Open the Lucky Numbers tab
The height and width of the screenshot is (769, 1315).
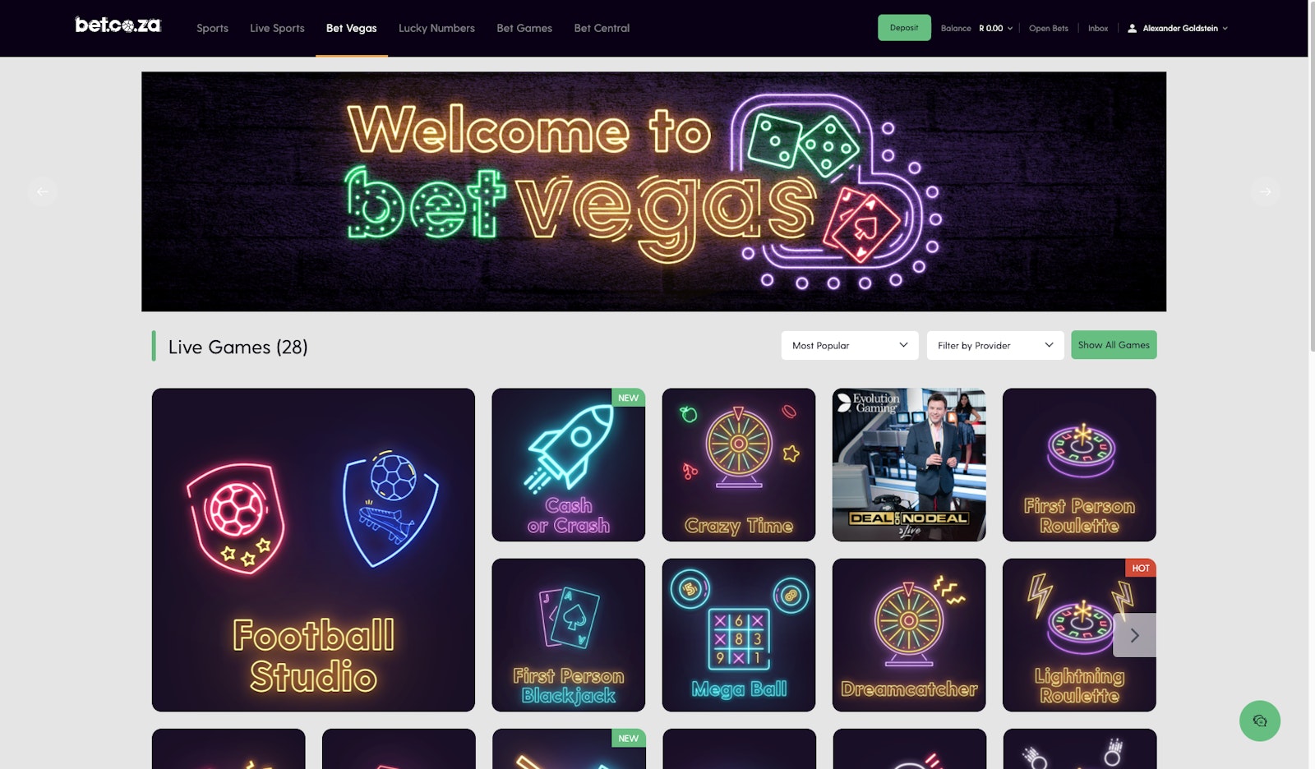coord(436,28)
